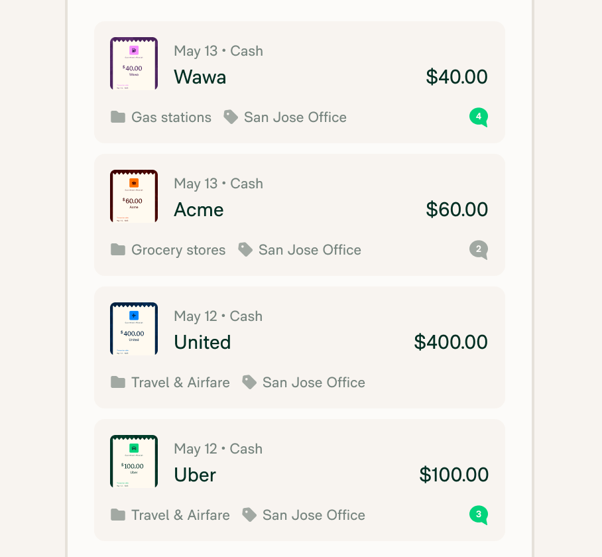
Task: Click the folder icon beside Gas stations
Action: click(118, 117)
